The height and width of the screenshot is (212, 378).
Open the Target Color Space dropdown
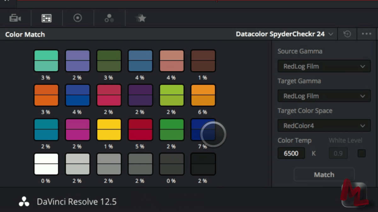pos(324,126)
